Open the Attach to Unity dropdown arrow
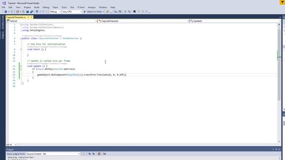Image resolution: width=285 pixels, height=160 pixels. [103, 12]
